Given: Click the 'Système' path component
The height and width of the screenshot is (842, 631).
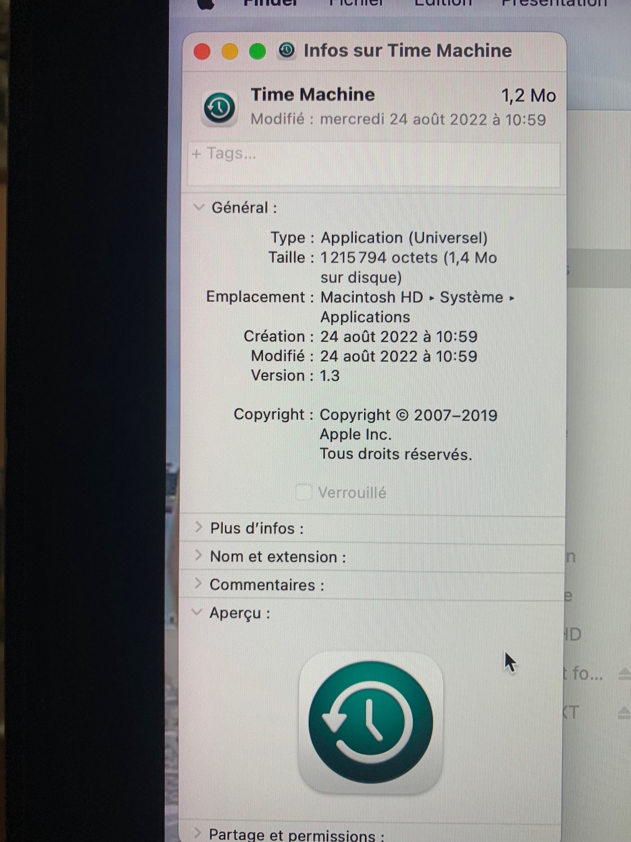Looking at the screenshot, I should 472,297.
